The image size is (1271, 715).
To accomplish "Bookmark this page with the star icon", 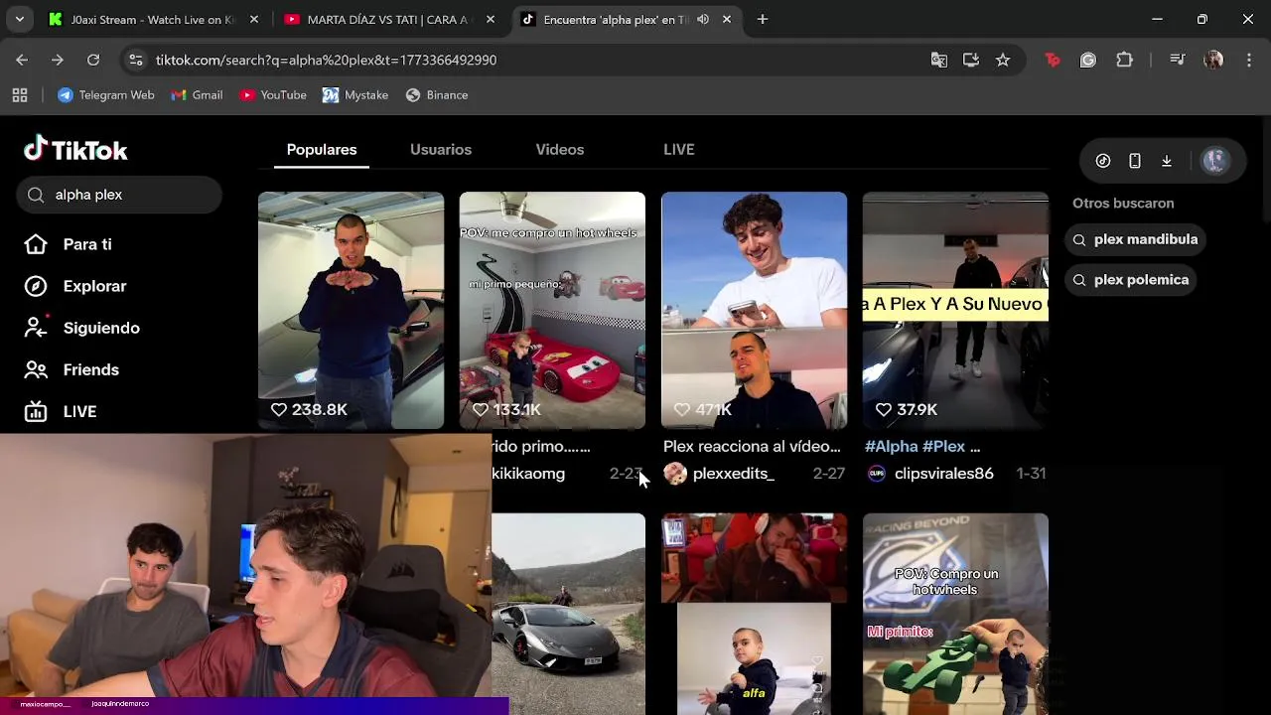I will point(1003,60).
